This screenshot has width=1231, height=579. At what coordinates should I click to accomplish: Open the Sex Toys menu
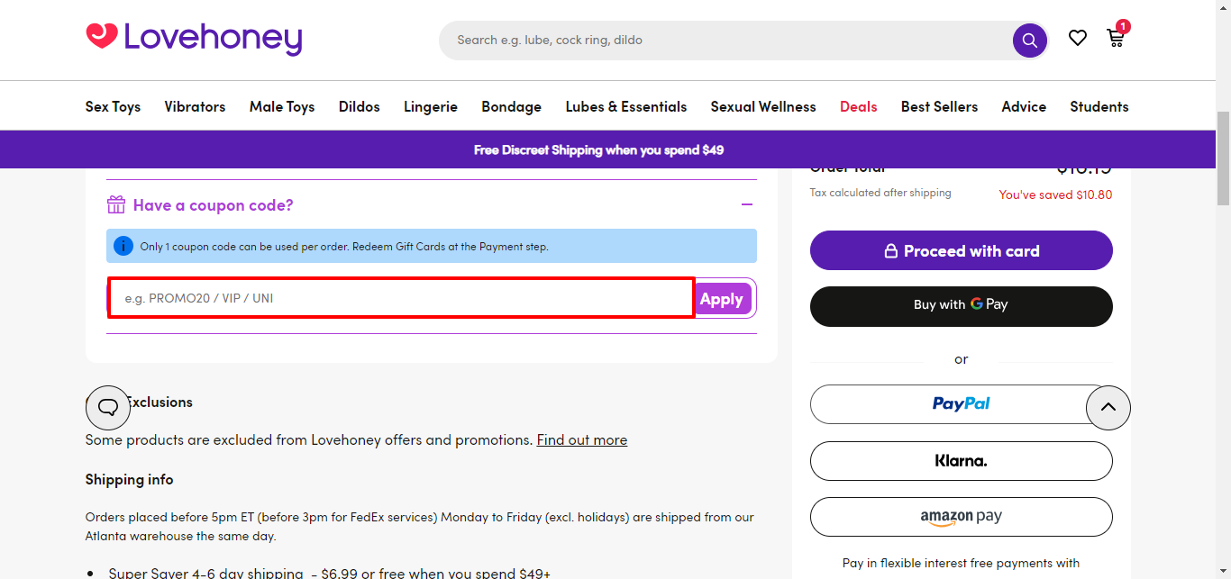(x=113, y=106)
